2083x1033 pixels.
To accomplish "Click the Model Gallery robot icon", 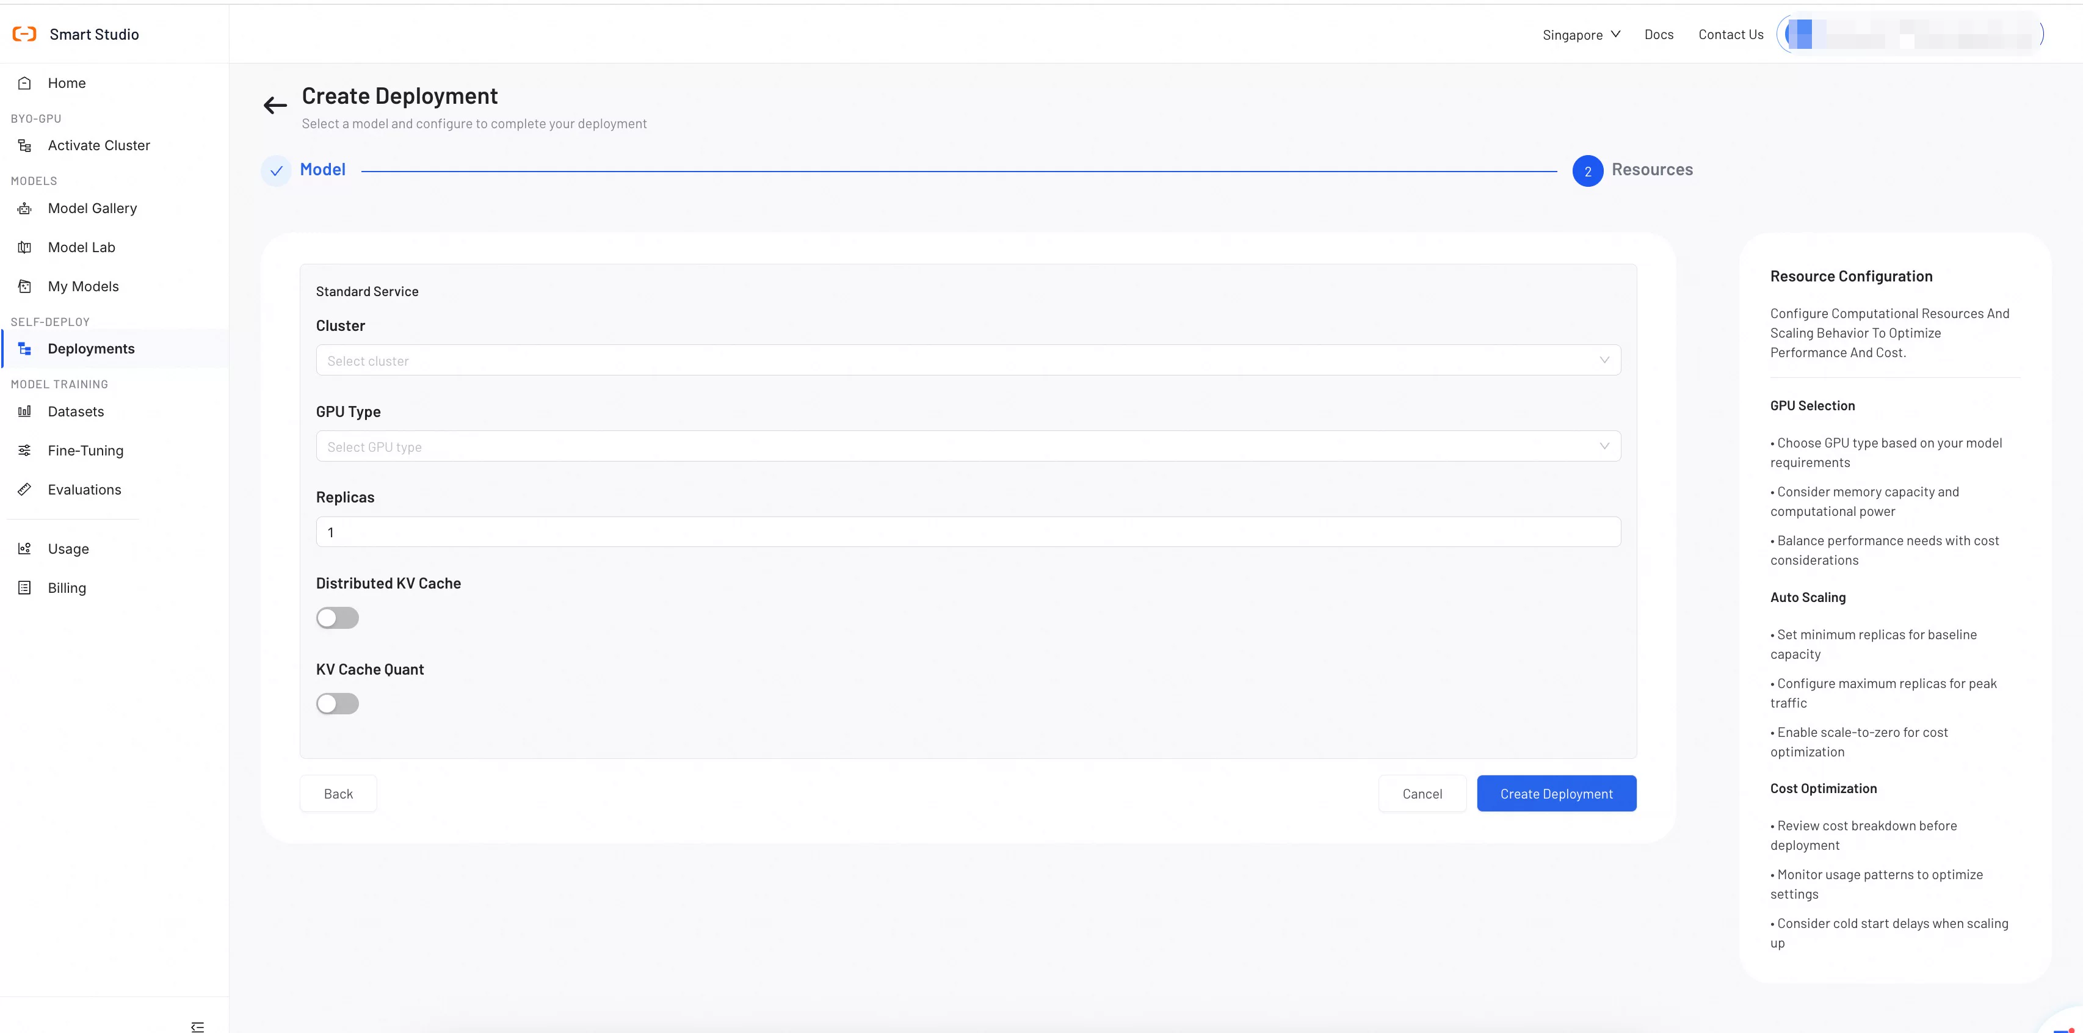I will [x=24, y=209].
